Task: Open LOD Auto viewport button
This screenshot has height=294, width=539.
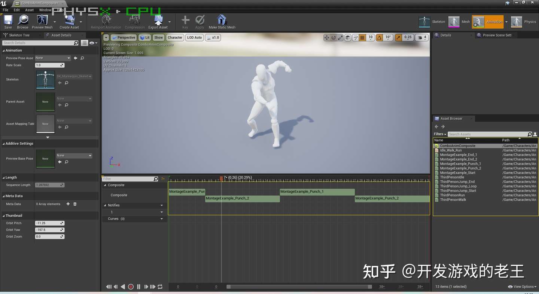Action: click(x=195, y=37)
